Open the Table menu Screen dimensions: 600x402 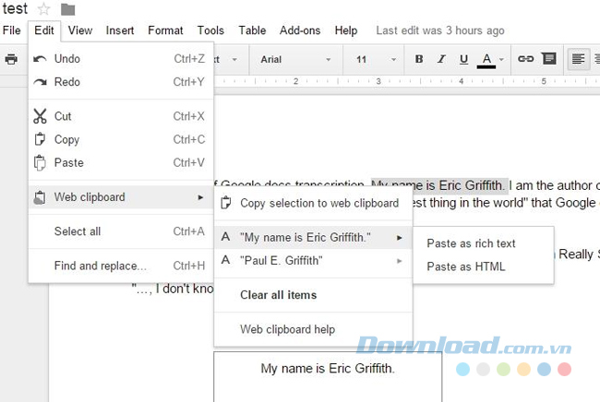pos(252,30)
